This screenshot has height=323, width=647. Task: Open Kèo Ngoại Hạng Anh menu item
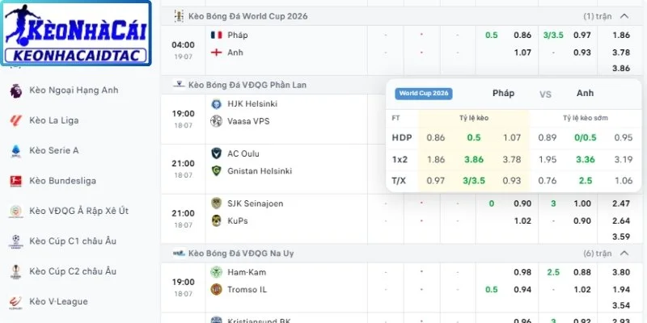pos(74,90)
